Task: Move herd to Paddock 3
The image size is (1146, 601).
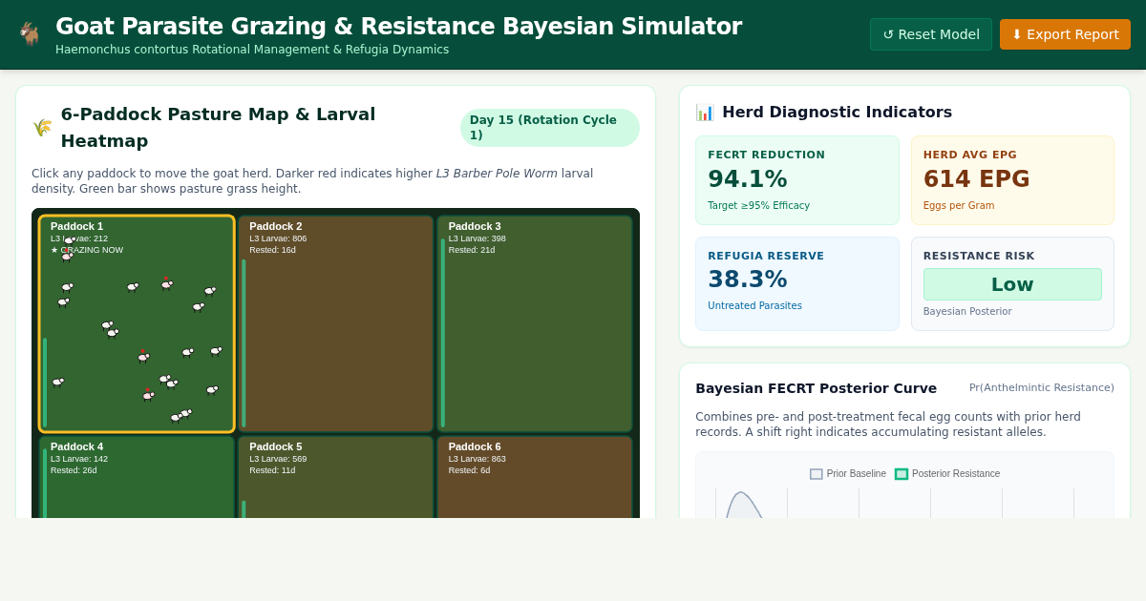Action: pos(535,324)
